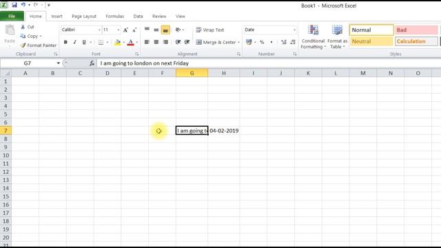Apply the Normal cell style
This screenshot has width=441, height=248.
tap(371, 30)
